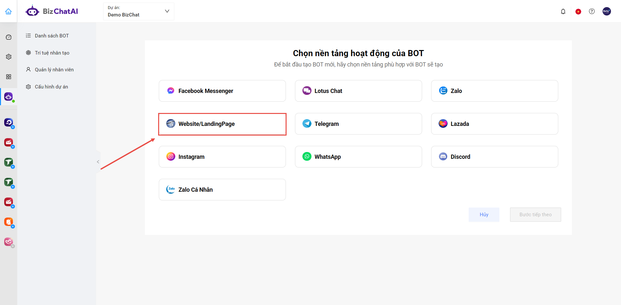
Task: Add the orange shopping bag app
Action: tap(9, 222)
